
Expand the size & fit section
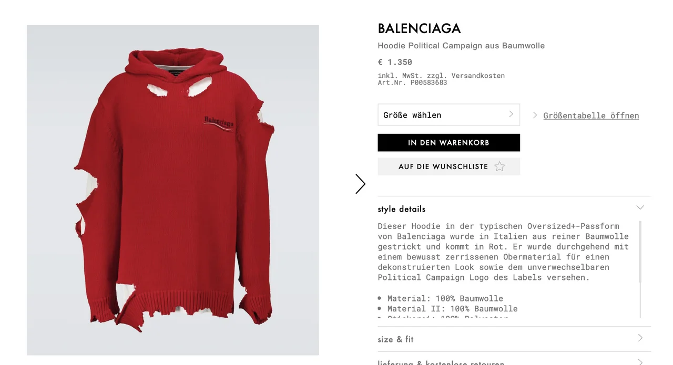514,339
